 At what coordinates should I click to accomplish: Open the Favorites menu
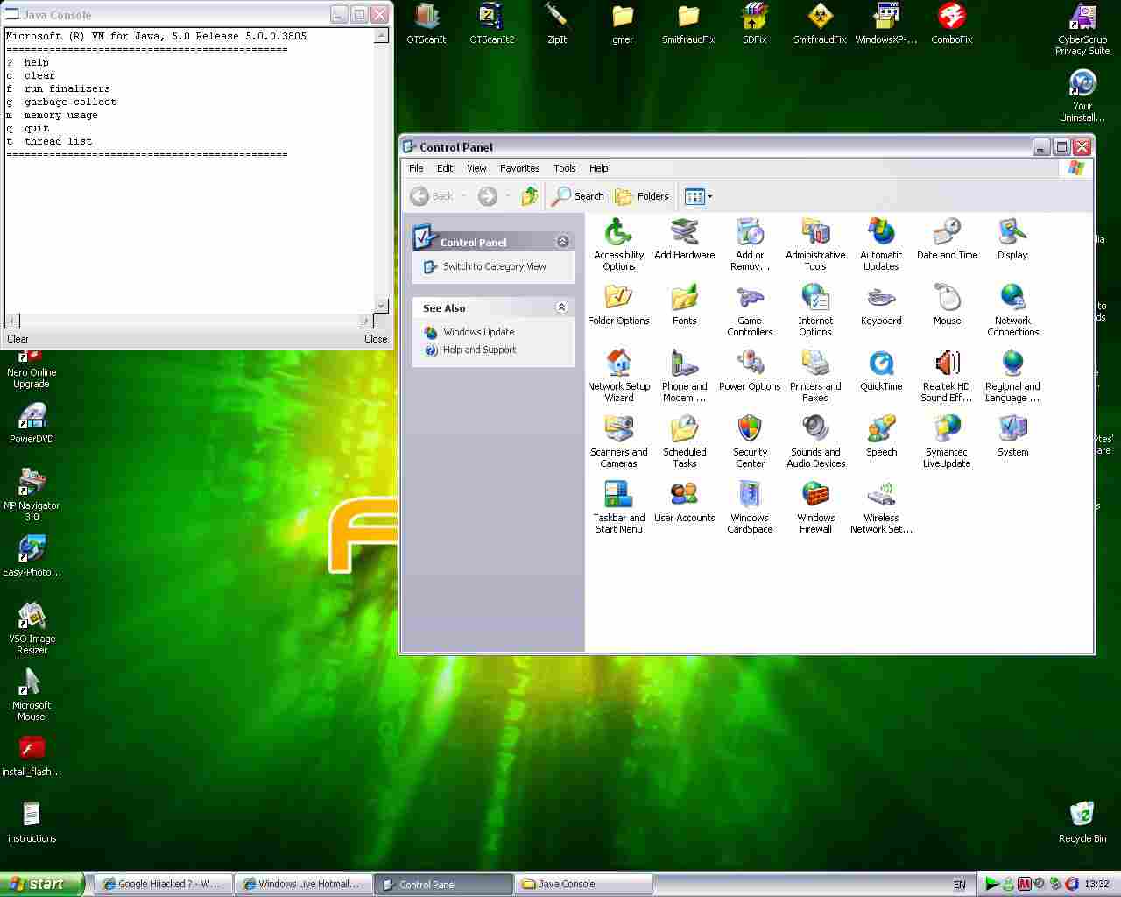coord(519,168)
